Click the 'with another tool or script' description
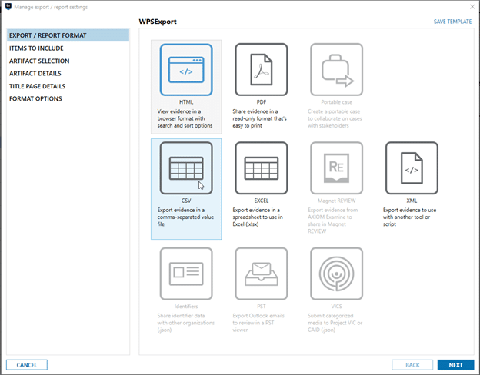The width and height of the screenshot is (480, 375). click(409, 217)
